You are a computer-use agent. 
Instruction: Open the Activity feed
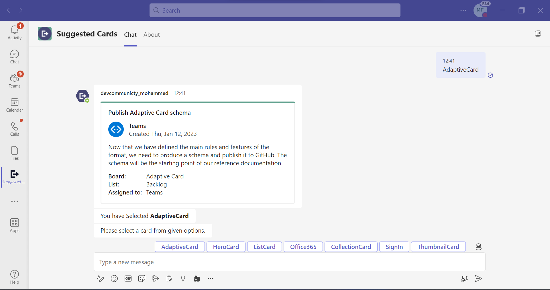(15, 32)
